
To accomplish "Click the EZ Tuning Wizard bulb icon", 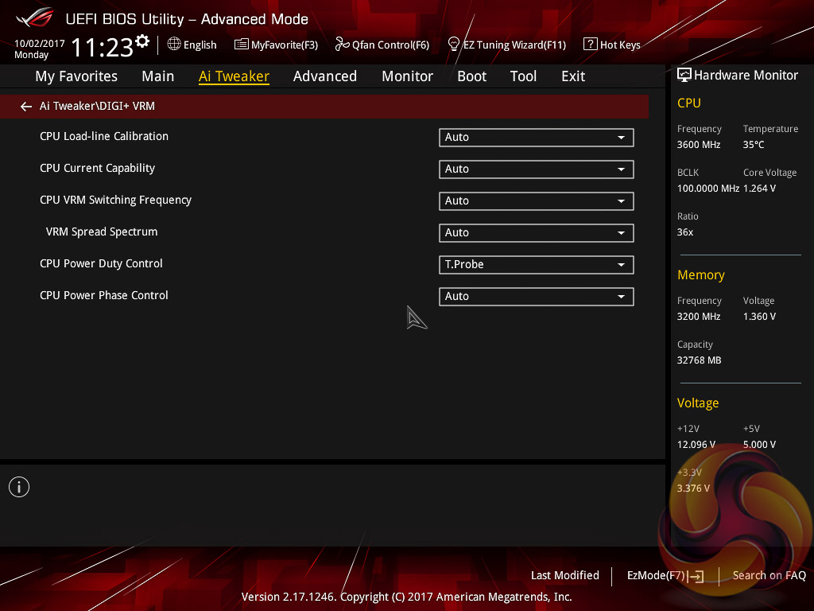I will 453,45.
